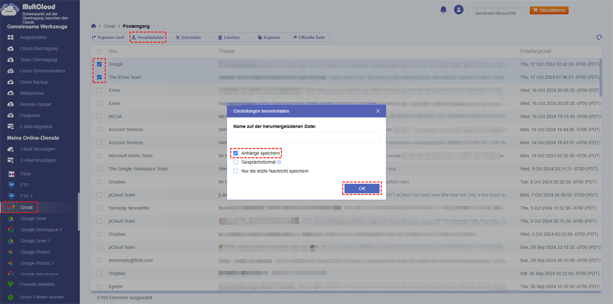Image resolution: width=613 pixels, height=304 pixels.
Task: Sort by the Von column header
Action: (x=113, y=52)
